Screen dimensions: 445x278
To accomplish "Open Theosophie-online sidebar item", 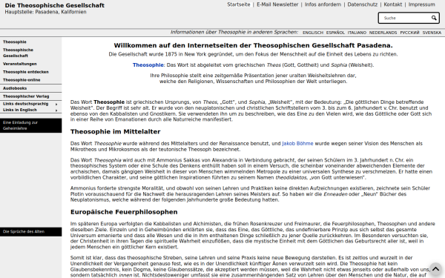I will click(x=22, y=80).
